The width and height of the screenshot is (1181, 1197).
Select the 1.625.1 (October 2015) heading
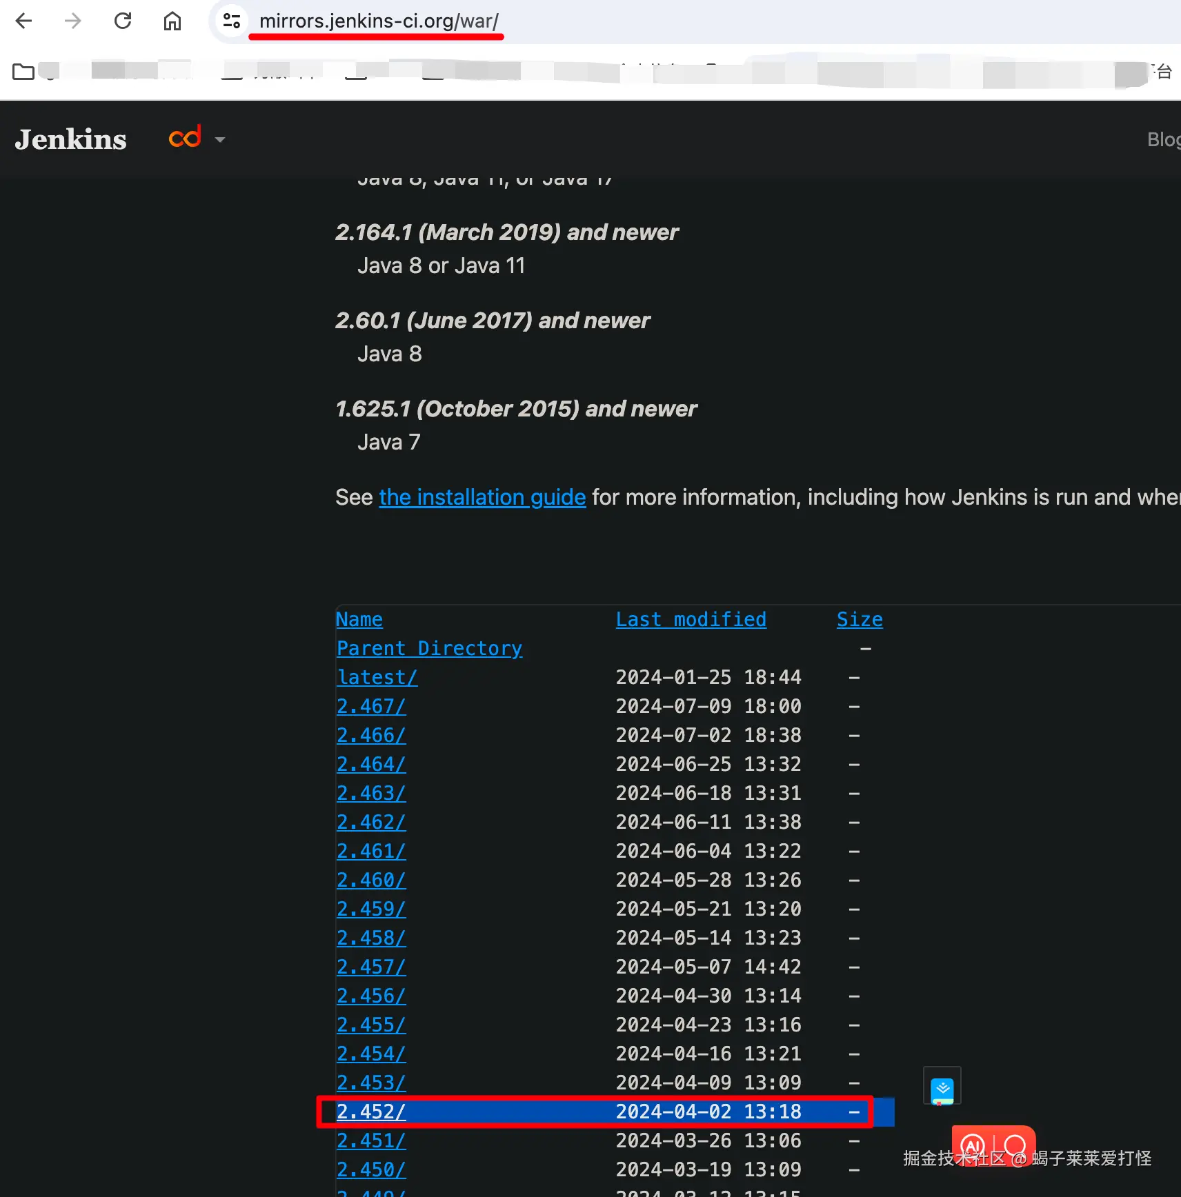tap(516, 409)
